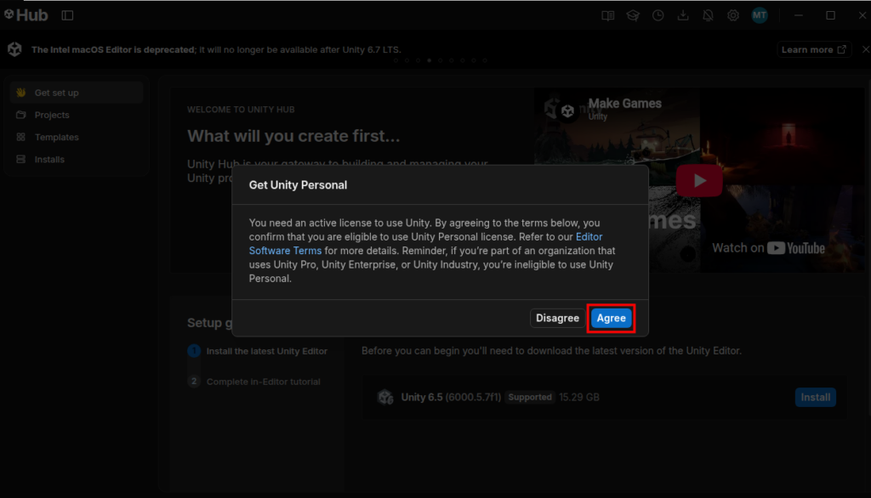Play the Make Games YouTube video
Screen dimensions: 871x498
tap(699, 180)
